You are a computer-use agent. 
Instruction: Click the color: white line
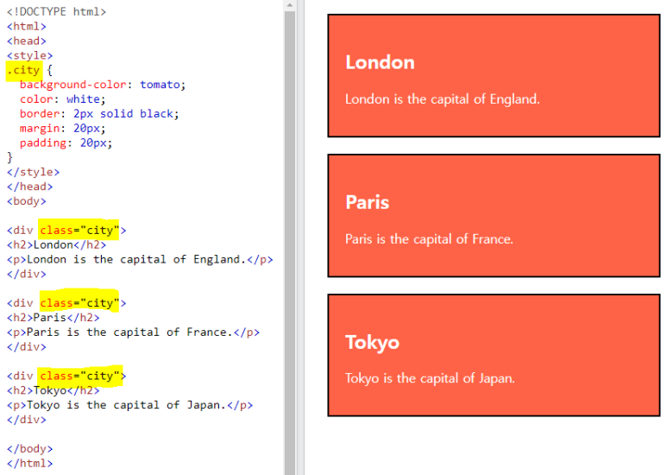(x=62, y=99)
